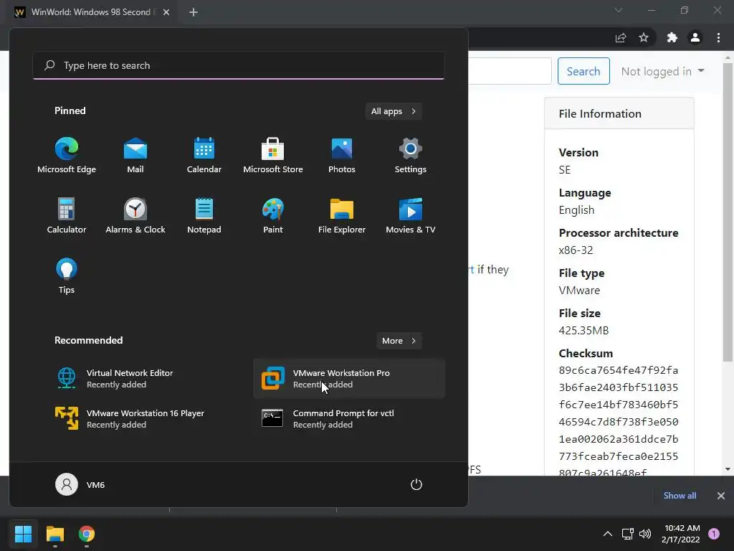Open network status in system tray
This screenshot has height=551, width=734.
coord(627,534)
